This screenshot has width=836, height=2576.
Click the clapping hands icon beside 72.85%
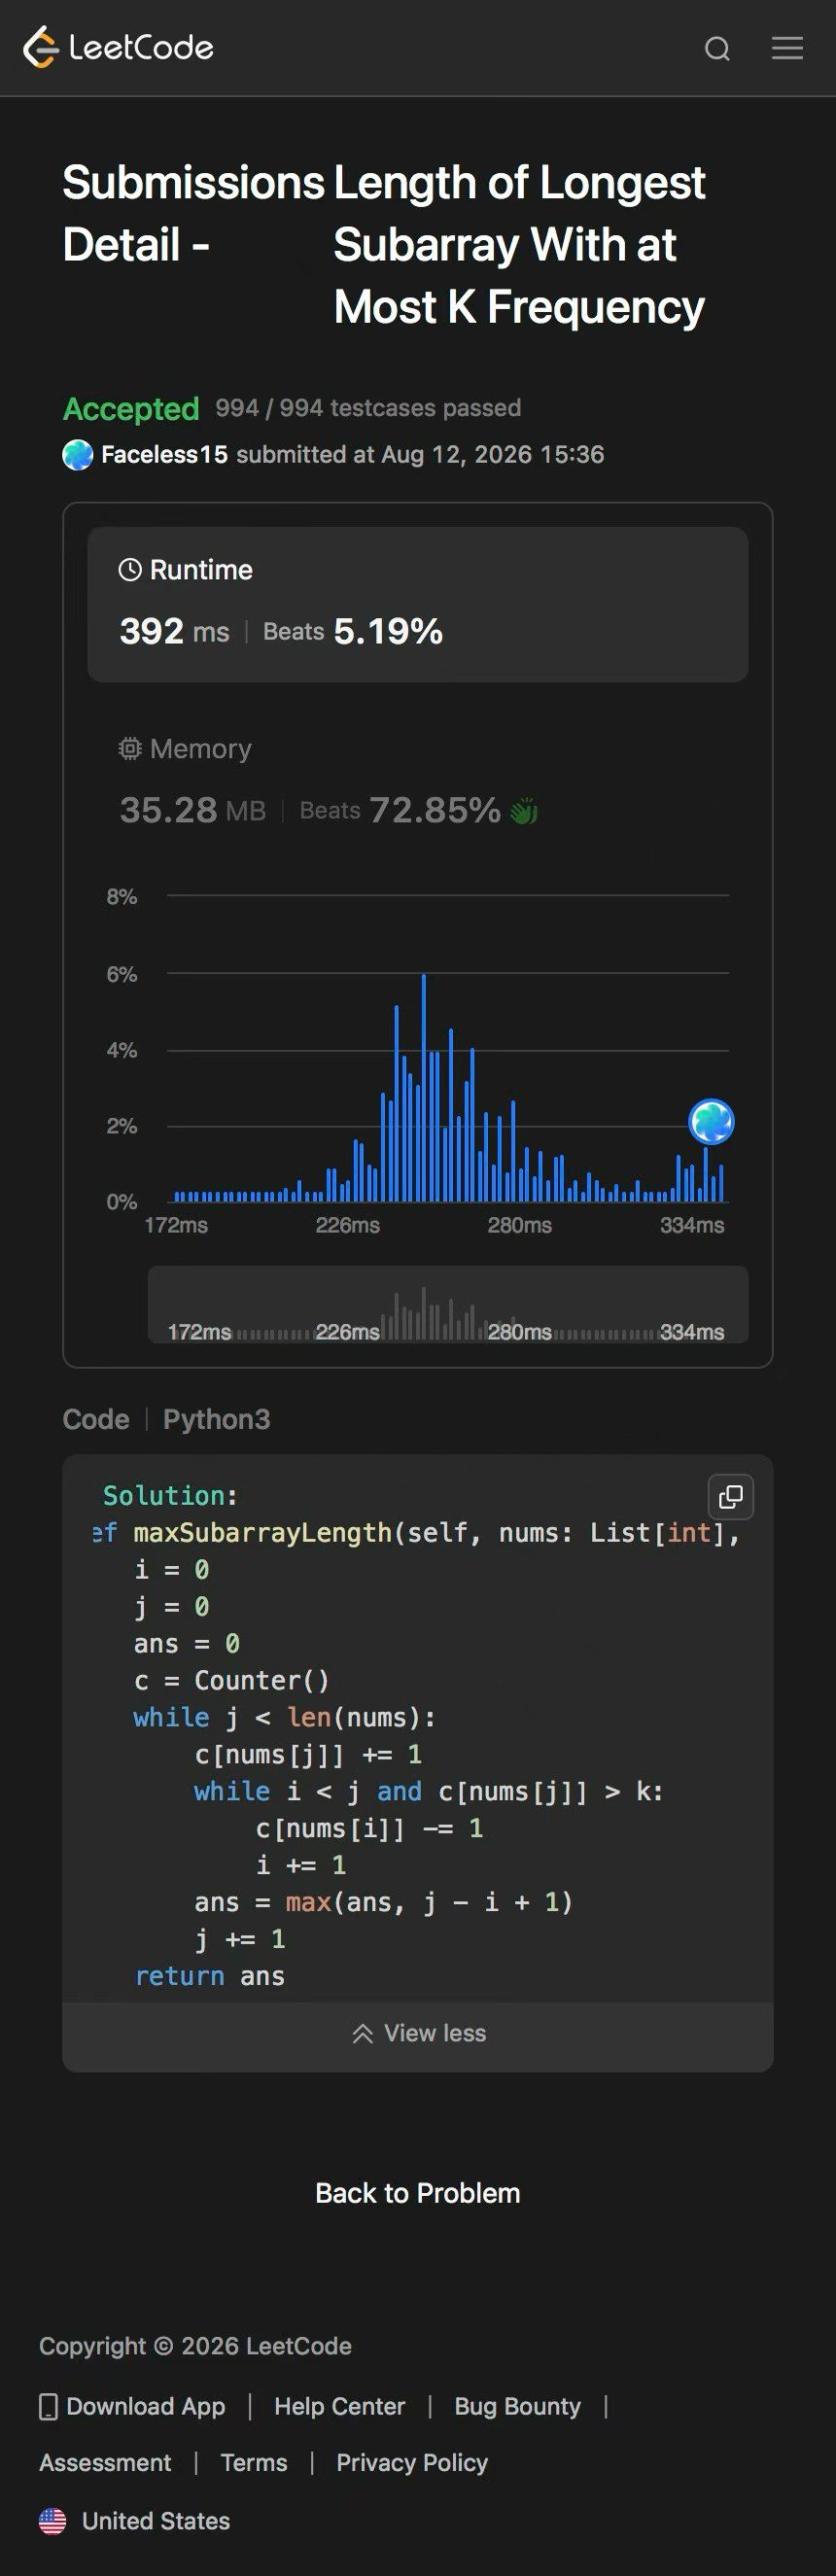(x=524, y=811)
